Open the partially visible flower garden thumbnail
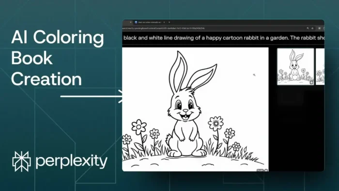The height and width of the screenshot is (191, 339). coord(320,66)
